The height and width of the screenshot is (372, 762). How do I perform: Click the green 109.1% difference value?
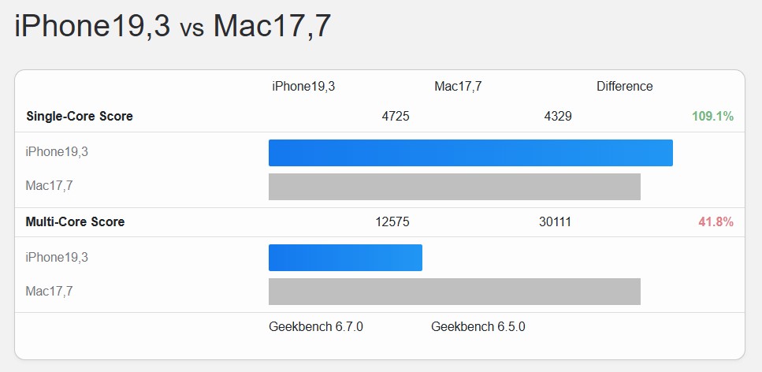(x=712, y=117)
